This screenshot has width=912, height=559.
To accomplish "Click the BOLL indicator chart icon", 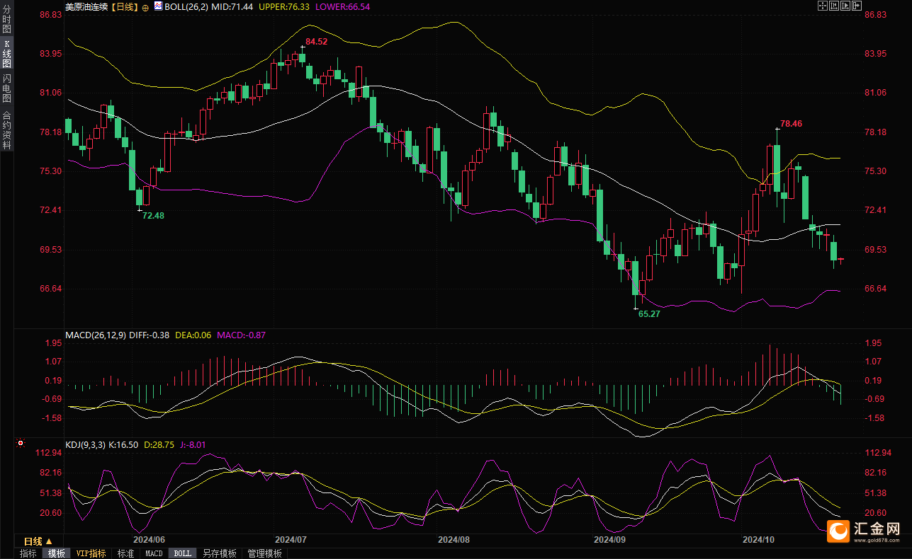I will pyautogui.click(x=158, y=6).
